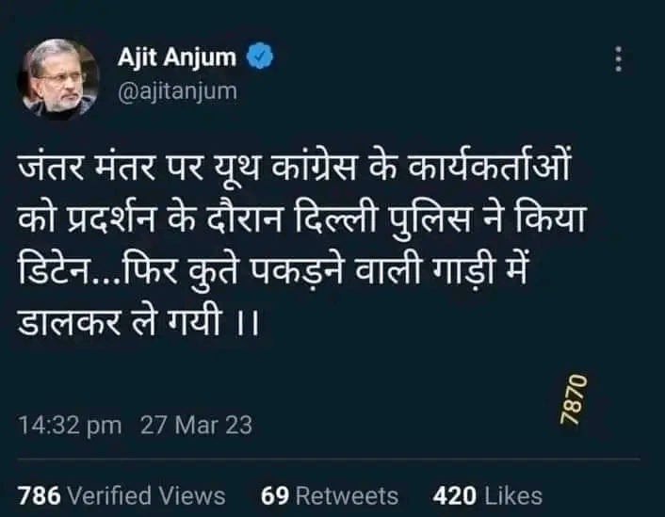Click the 69 retweet count number
The image size is (665, 517).
point(275,495)
